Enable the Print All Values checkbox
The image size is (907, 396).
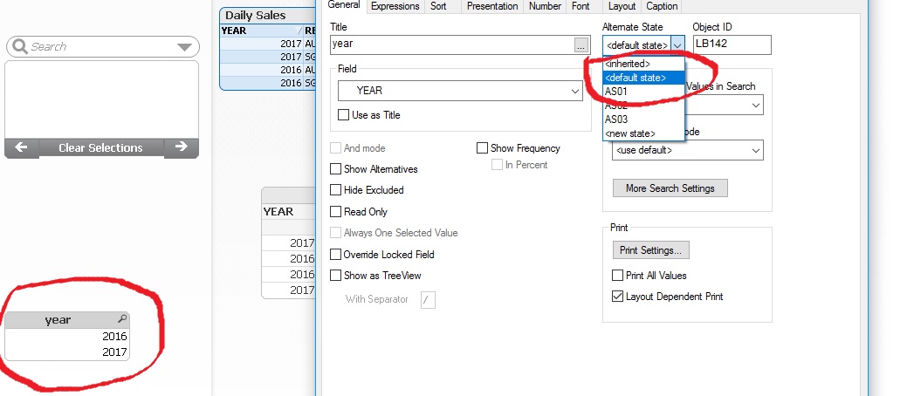tap(618, 275)
